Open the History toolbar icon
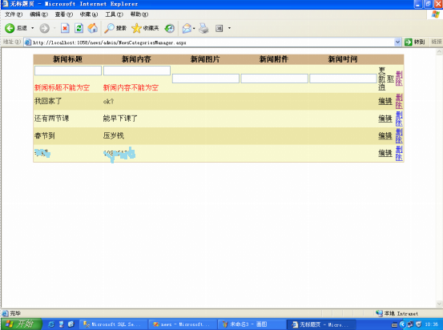Screen dimensions: 443x330 170,28
